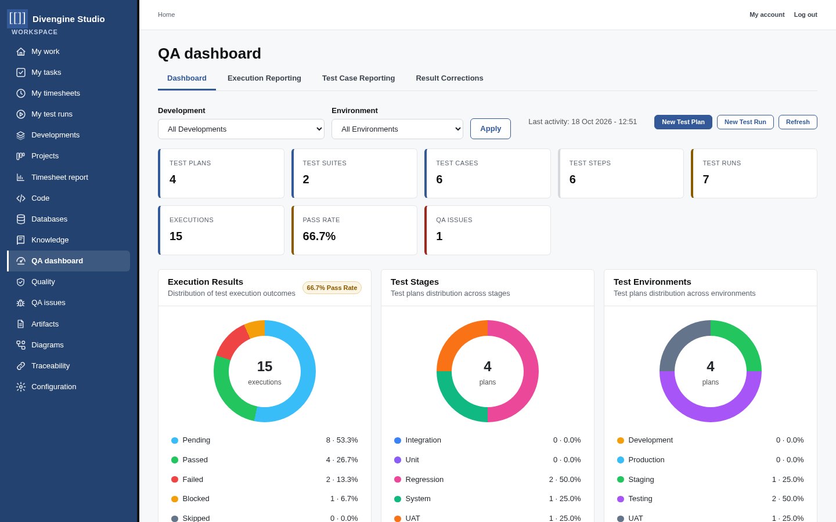Click the purple Testing legend dot
The height and width of the screenshot is (522, 836).
tap(621, 499)
